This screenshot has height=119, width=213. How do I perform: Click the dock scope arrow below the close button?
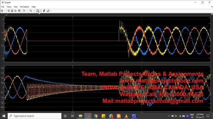point(212,7)
